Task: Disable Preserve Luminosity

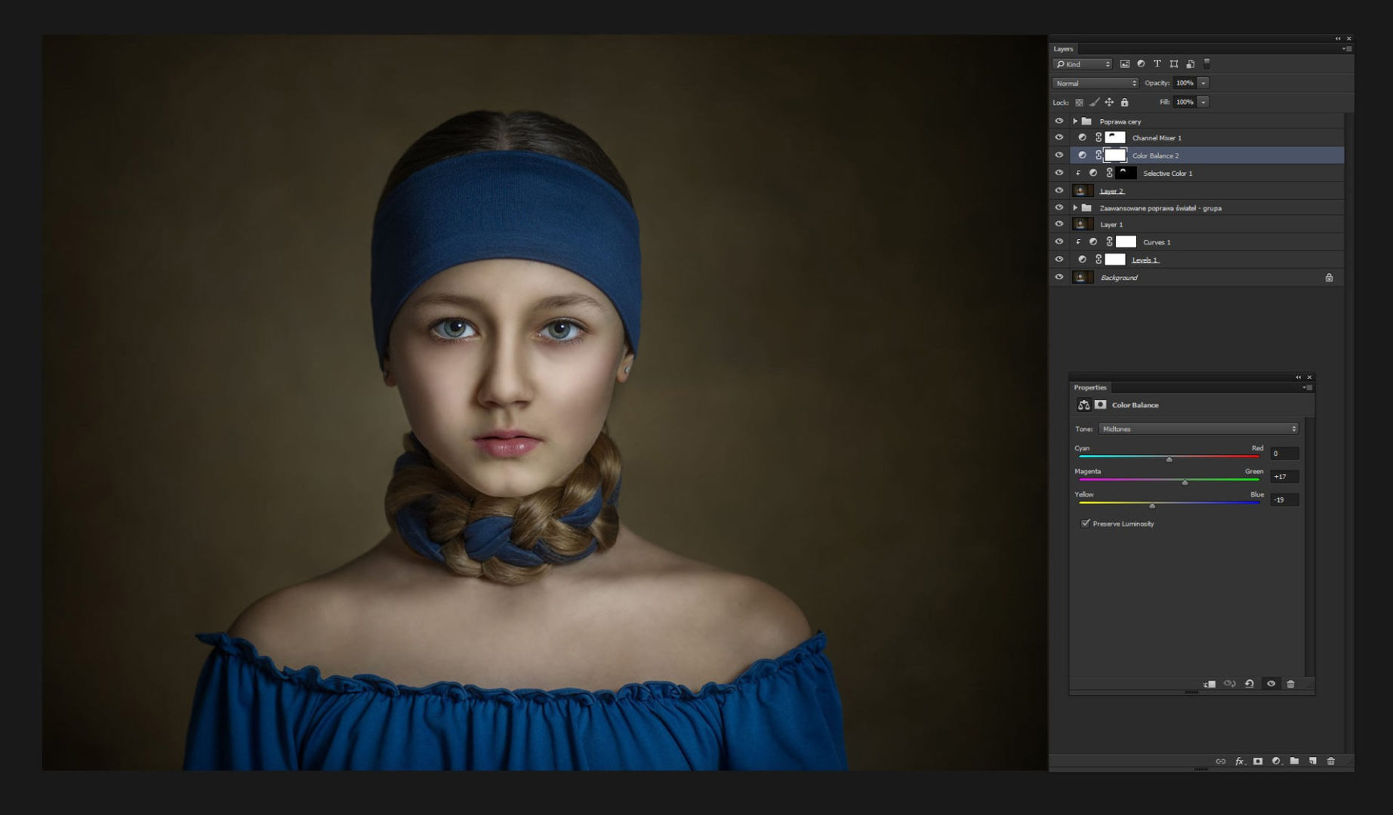Action: (x=1086, y=522)
